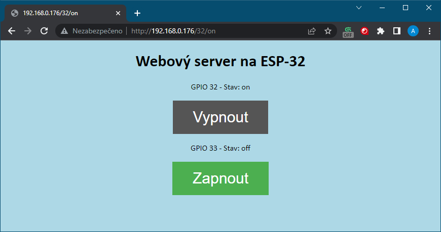Open a new tab with the plus button
This screenshot has width=441, height=232.
coord(137,13)
